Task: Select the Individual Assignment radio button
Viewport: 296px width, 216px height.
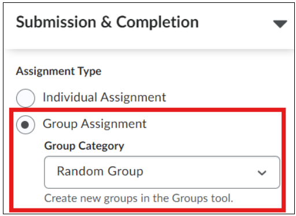Action: [x=25, y=98]
